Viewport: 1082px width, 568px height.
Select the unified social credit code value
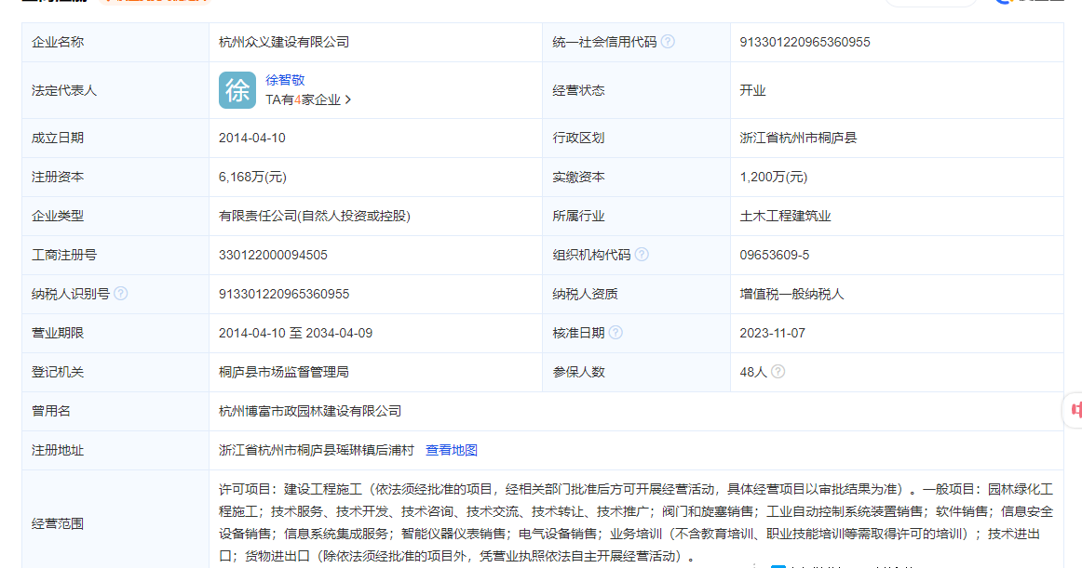pos(805,42)
